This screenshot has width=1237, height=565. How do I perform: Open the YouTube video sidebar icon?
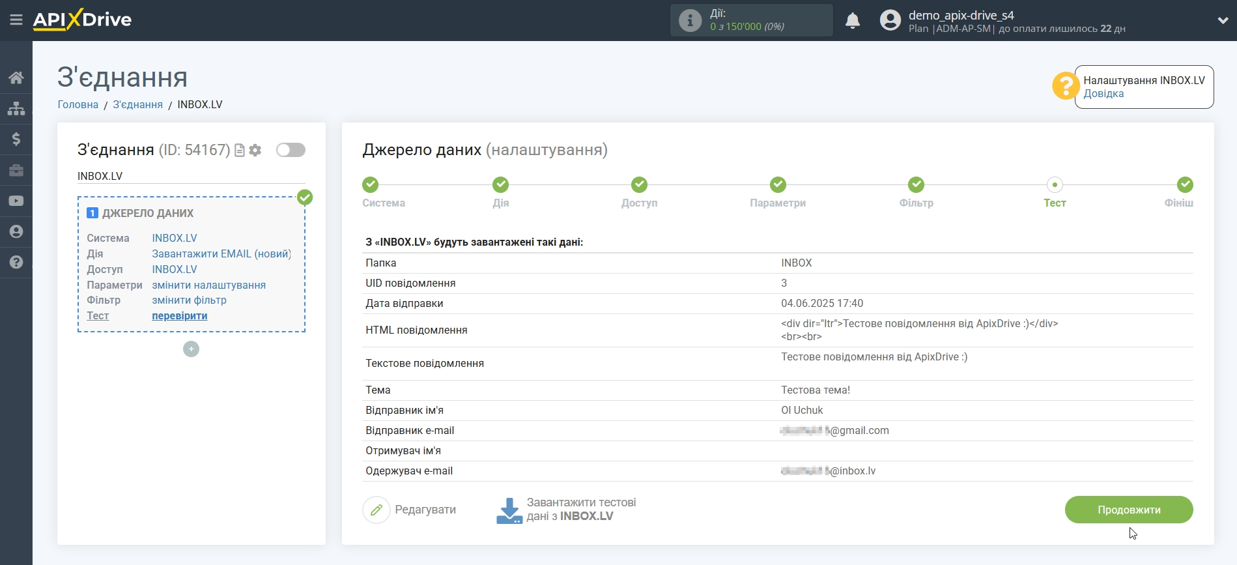tap(16, 201)
